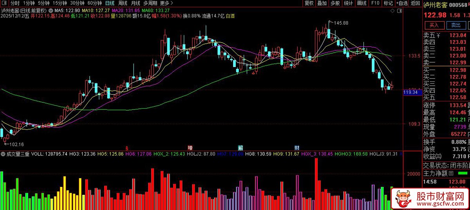Image resolution: width=470 pixels, height=210 pixels.
Task: Open the 统计 statistics tool
Action: click(x=348, y=3)
